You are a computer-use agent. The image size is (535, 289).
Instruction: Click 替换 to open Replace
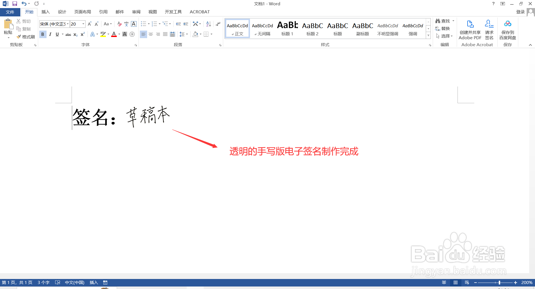[x=445, y=28]
